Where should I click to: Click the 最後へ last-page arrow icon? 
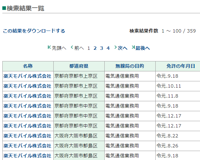click(x=133, y=47)
